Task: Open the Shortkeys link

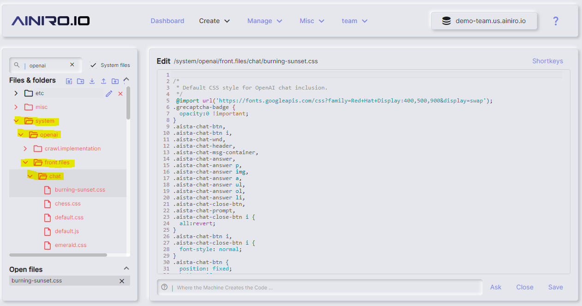Action: click(x=547, y=61)
